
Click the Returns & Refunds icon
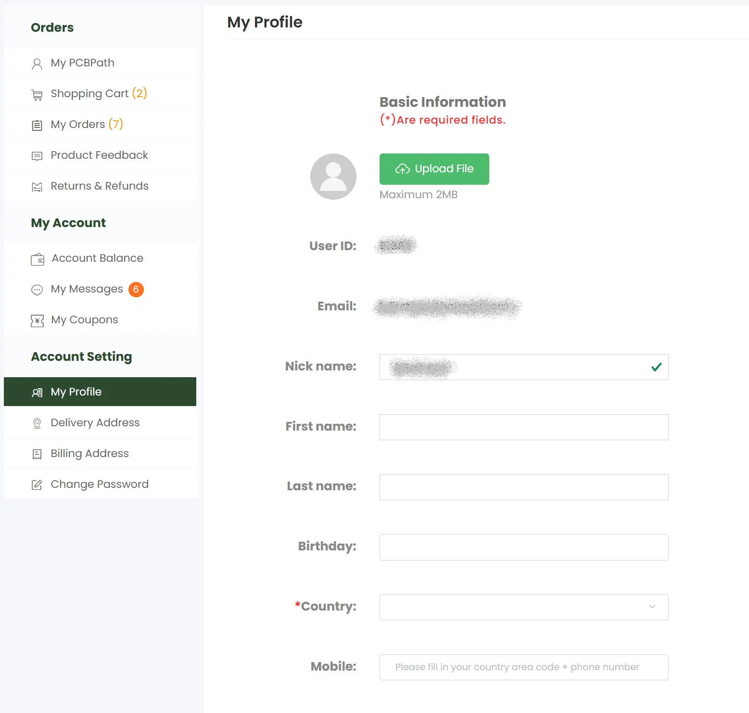(x=37, y=187)
